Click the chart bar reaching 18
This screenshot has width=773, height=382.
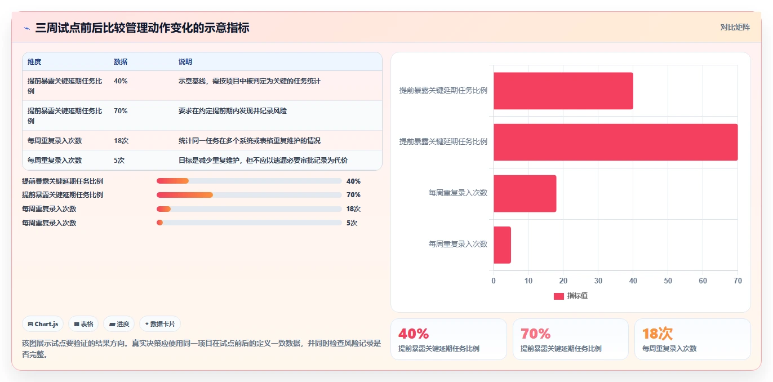click(x=525, y=193)
